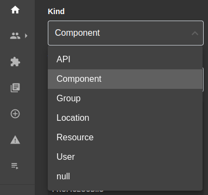Open the puzzle piece plugins icon
Viewport: 208px width, 195px height.
(15, 62)
